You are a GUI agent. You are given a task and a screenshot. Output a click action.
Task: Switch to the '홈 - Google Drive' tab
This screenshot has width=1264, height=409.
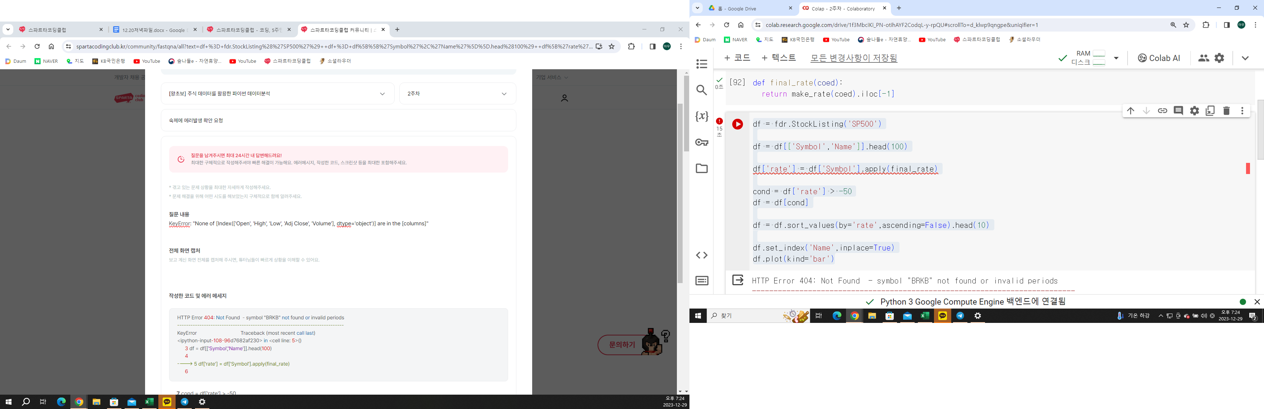pyautogui.click(x=750, y=8)
